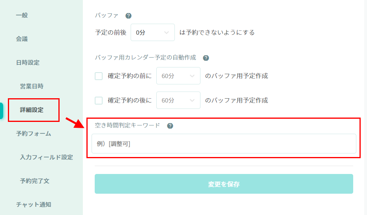Image resolution: width=367 pixels, height=215 pixels.
Task: Open 予約完了文 settings page
Action: (x=35, y=181)
